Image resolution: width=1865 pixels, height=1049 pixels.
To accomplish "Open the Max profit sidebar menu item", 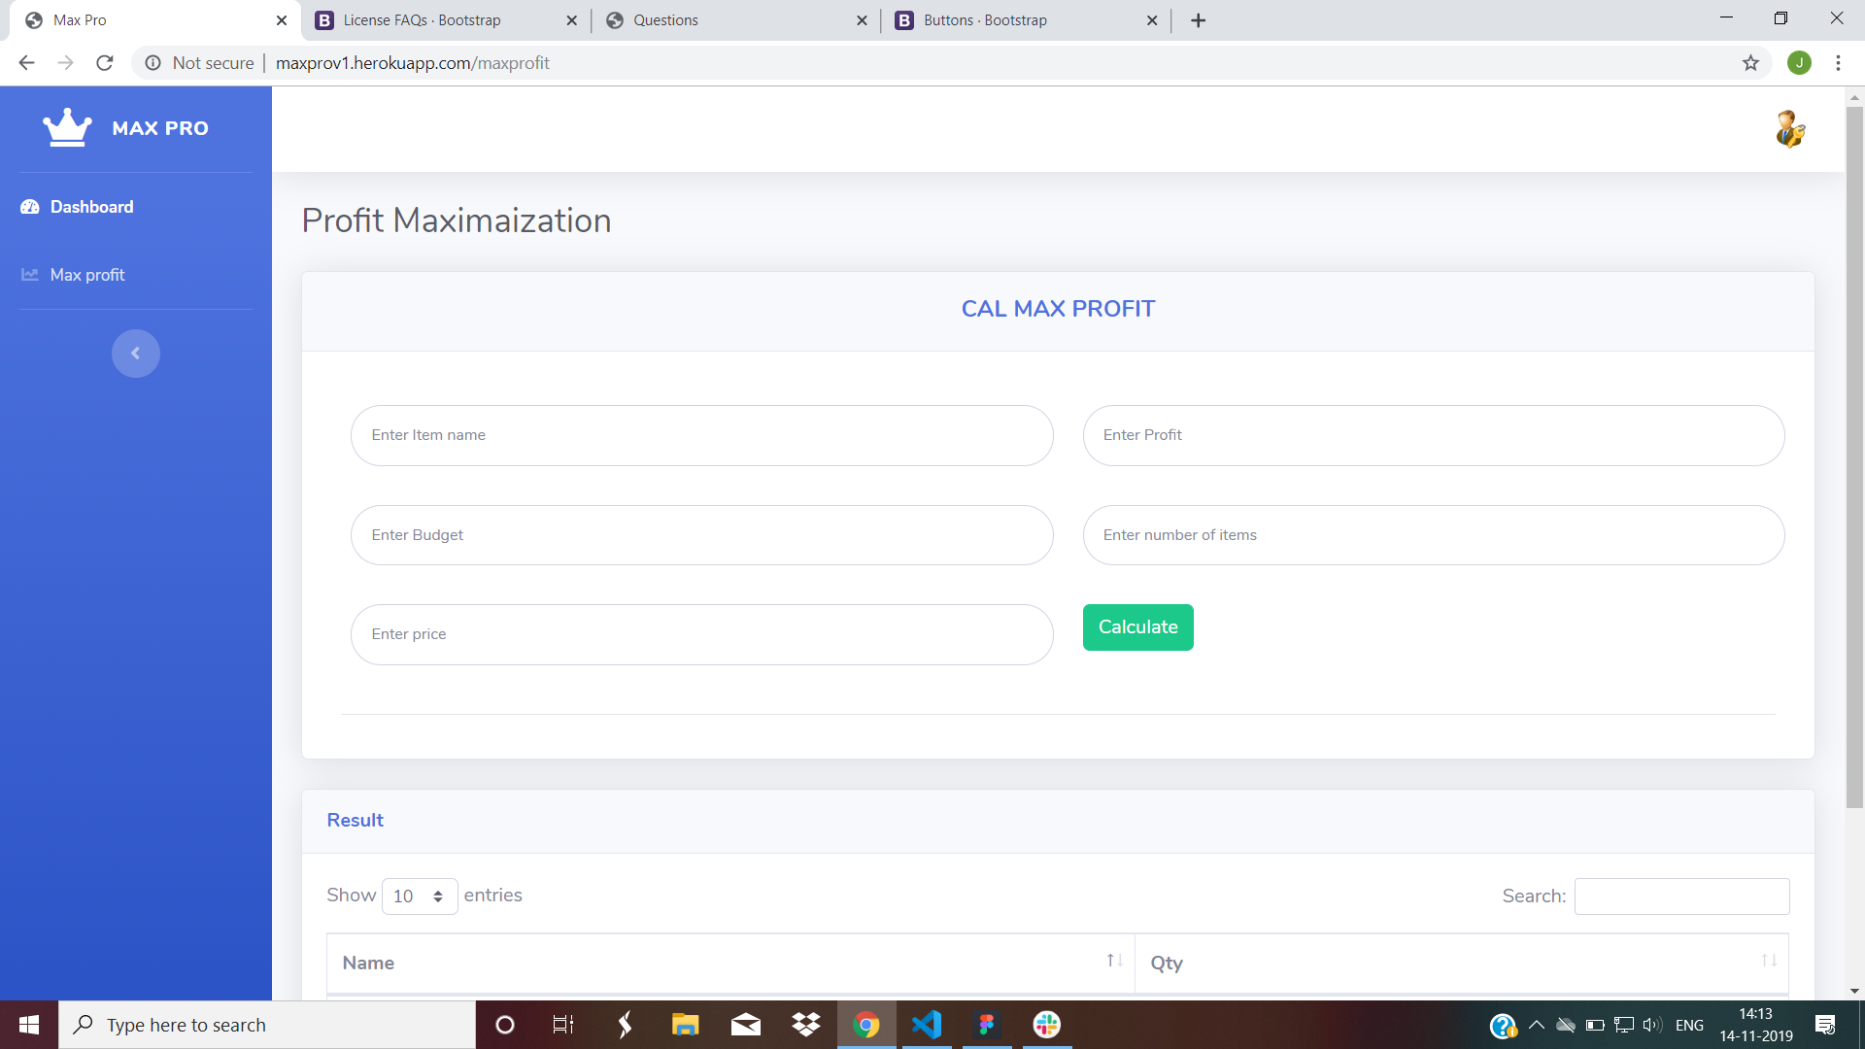I will click(87, 275).
